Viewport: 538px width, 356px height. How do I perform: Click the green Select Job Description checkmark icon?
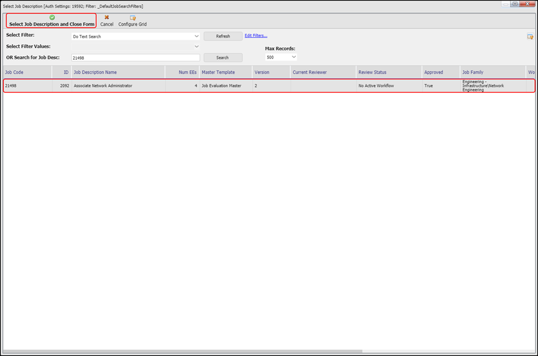click(x=52, y=17)
